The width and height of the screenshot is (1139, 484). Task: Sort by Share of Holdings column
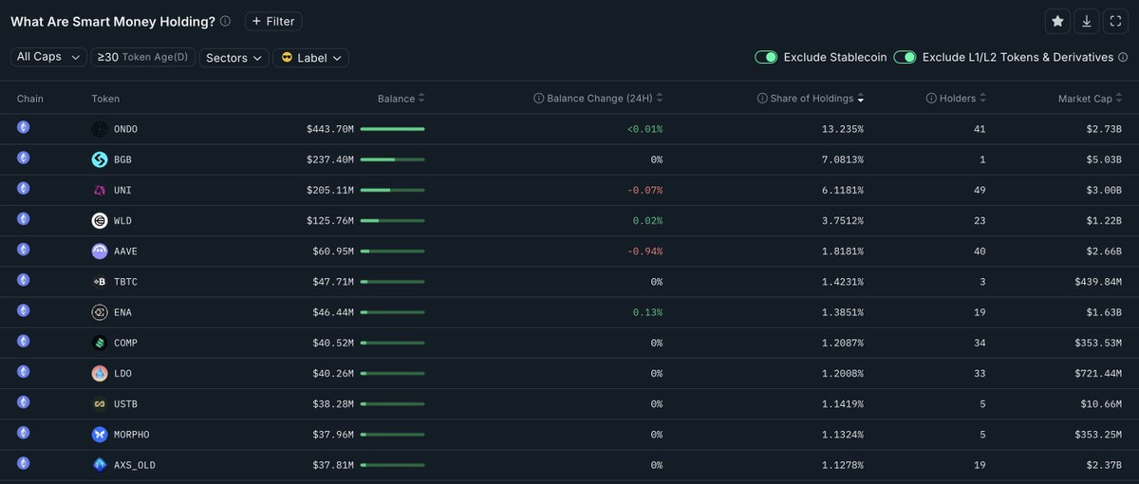(x=817, y=99)
